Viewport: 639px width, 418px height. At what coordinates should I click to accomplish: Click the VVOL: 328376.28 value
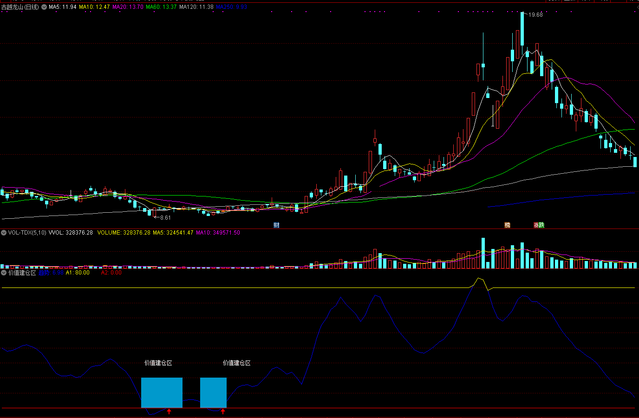71,233
